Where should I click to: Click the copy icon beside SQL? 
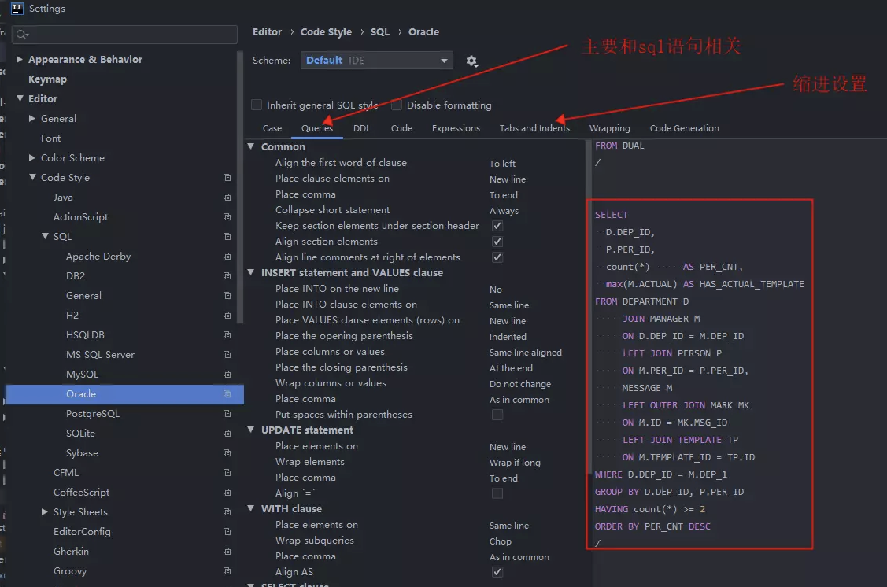227,236
